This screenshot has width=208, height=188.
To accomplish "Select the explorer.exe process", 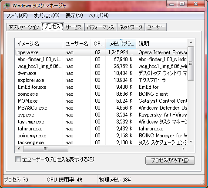I will (x=101, y=80).
